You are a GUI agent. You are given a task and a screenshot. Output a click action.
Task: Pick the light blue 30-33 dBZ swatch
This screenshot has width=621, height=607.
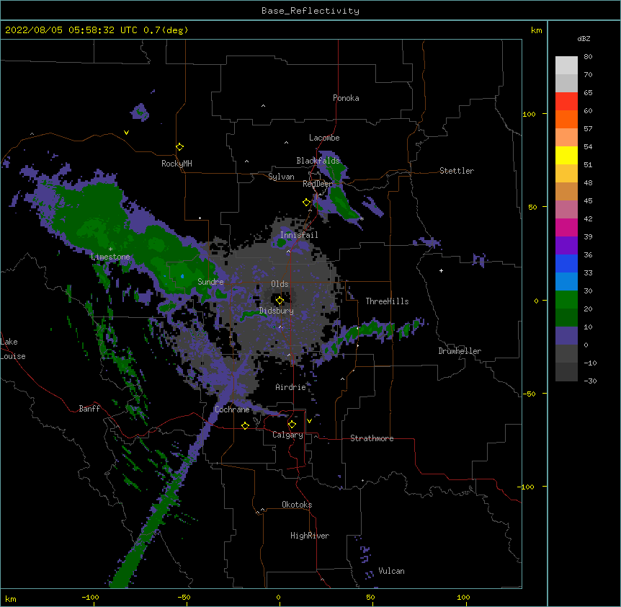(x=566, y=282)
